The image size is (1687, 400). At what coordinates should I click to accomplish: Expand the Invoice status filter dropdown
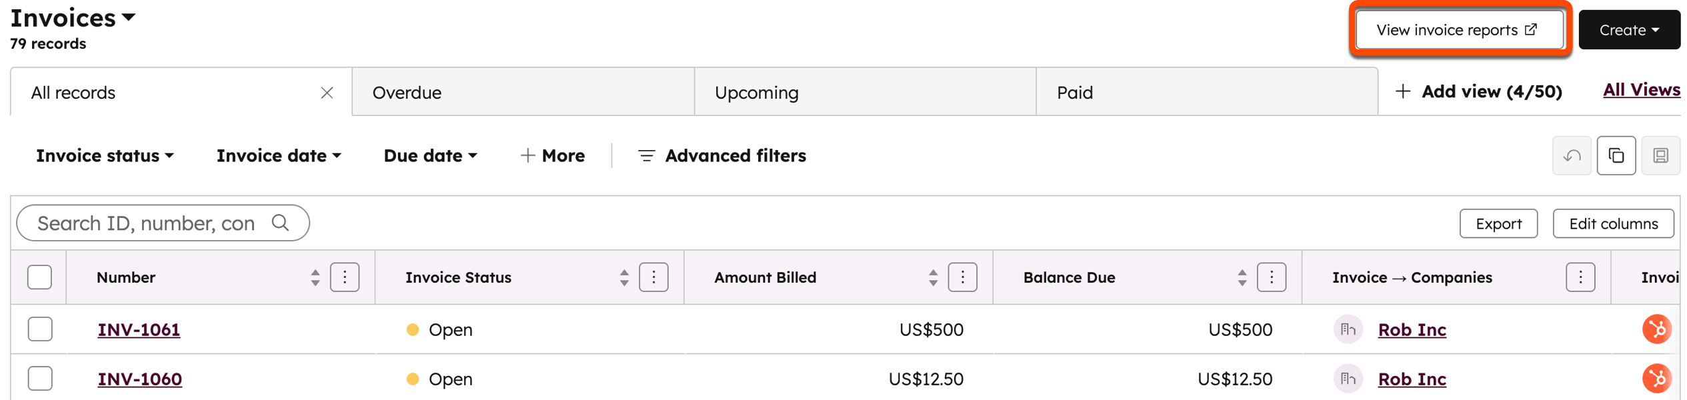coord(105,156)
